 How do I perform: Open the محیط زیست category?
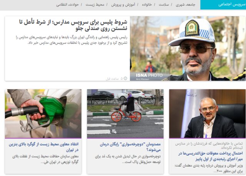95,5
